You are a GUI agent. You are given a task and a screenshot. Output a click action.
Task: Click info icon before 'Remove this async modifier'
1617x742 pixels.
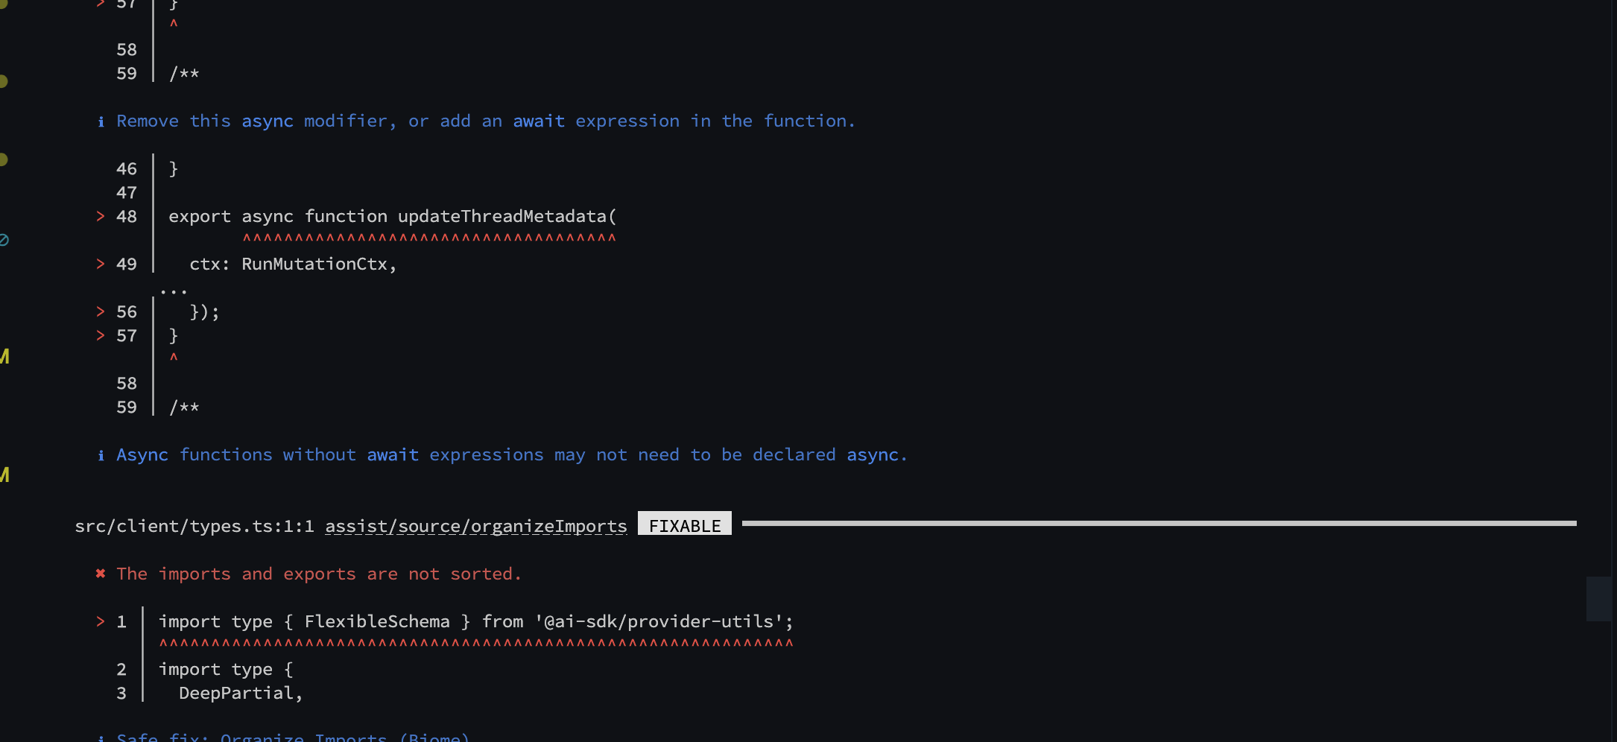101,121
